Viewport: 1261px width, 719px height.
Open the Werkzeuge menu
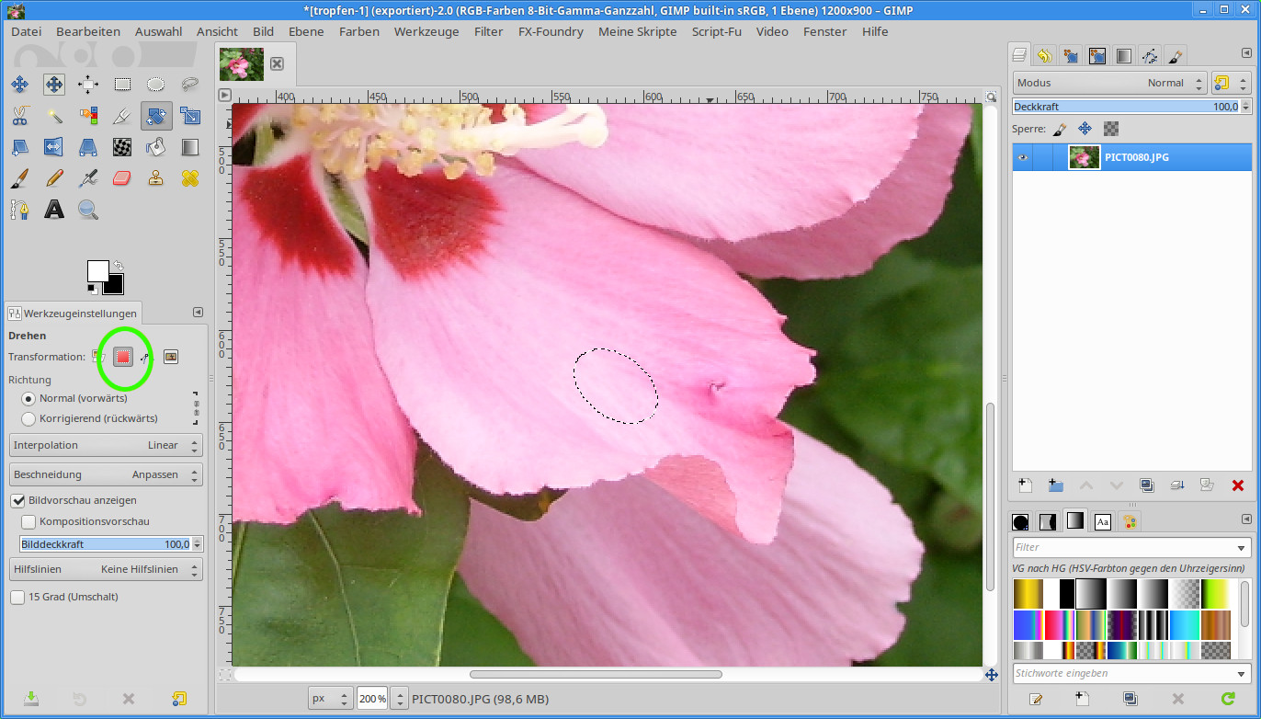tap(426, 31)
